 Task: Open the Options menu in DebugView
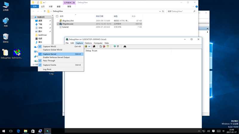point(88,43)
